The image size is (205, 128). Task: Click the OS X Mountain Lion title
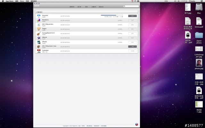click(x=49, y=46)
